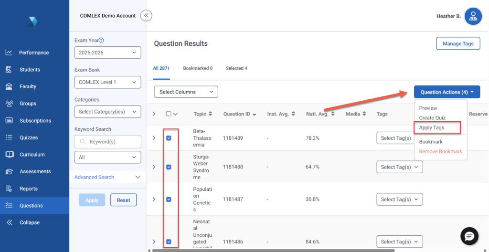
Task: Toggle the select-all checkbox in table header
Action: pos(168,114)
